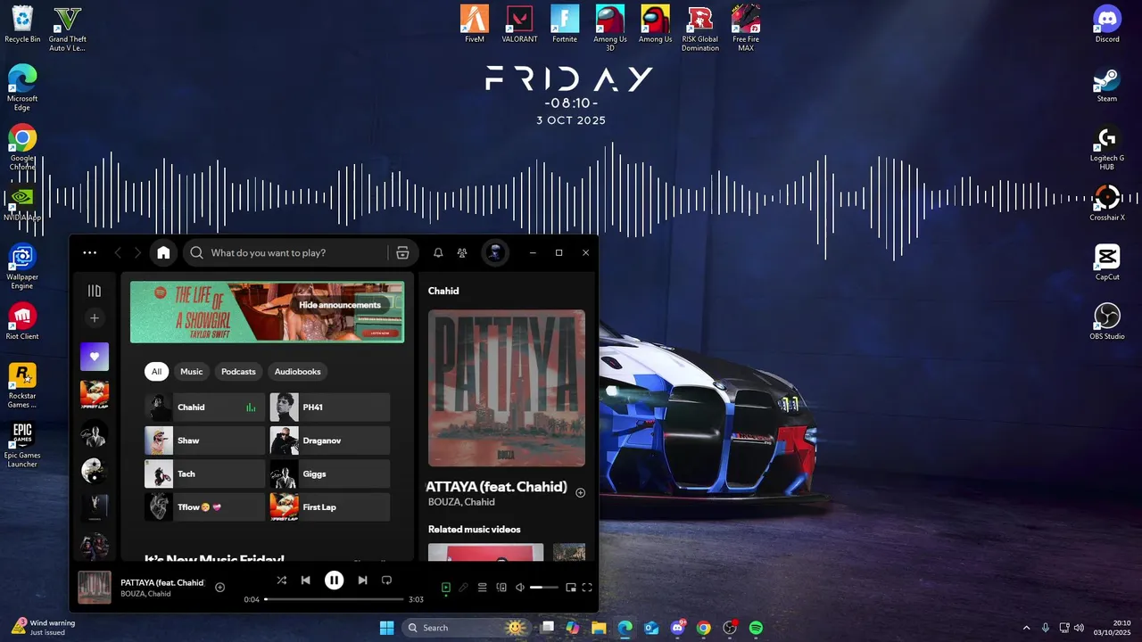
Task: Click Hide announcements button
Action: [x=340, y=305]
